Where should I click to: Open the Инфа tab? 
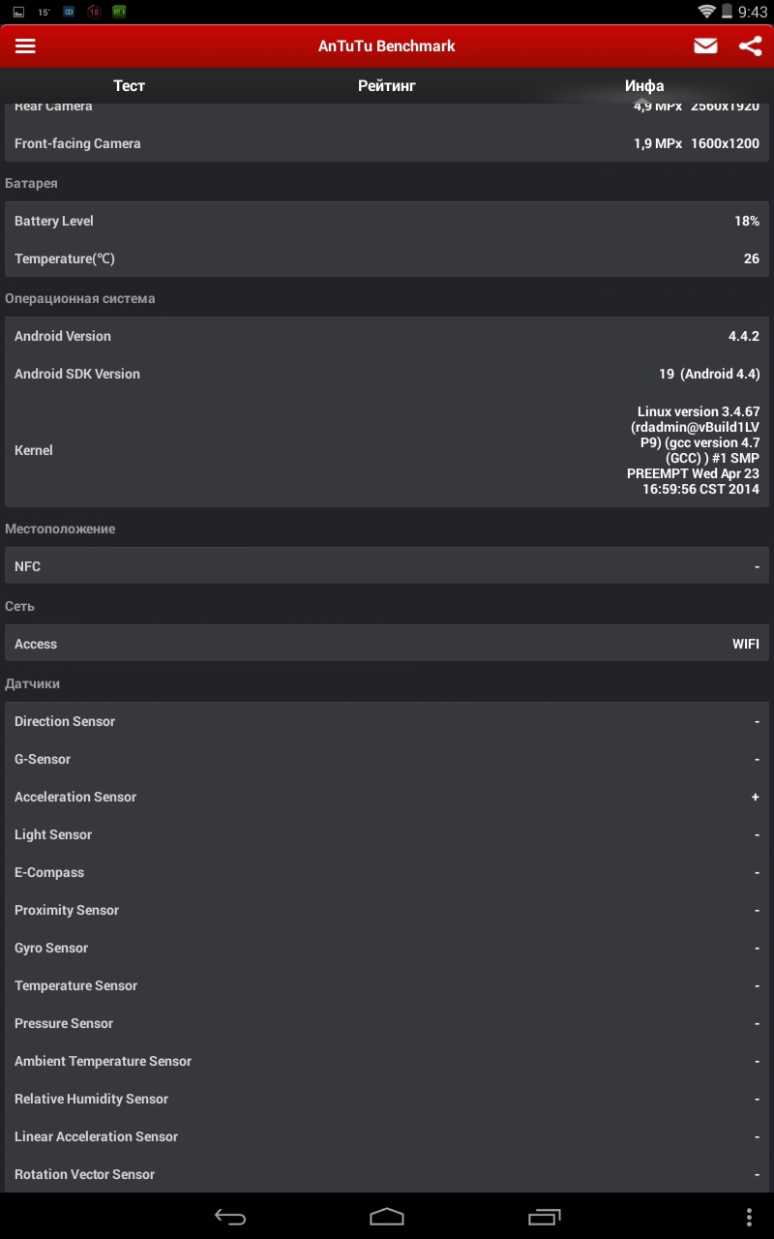coord(644,86)
